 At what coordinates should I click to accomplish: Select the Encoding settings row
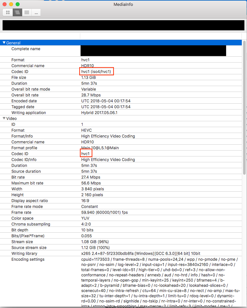click(x=28, y=259)
